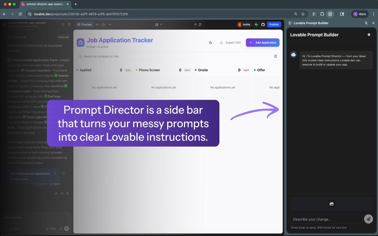Viewport: 378px width, 236px height.
Task: Click the plus icon after cloud icon
Action: pos(110,24)
